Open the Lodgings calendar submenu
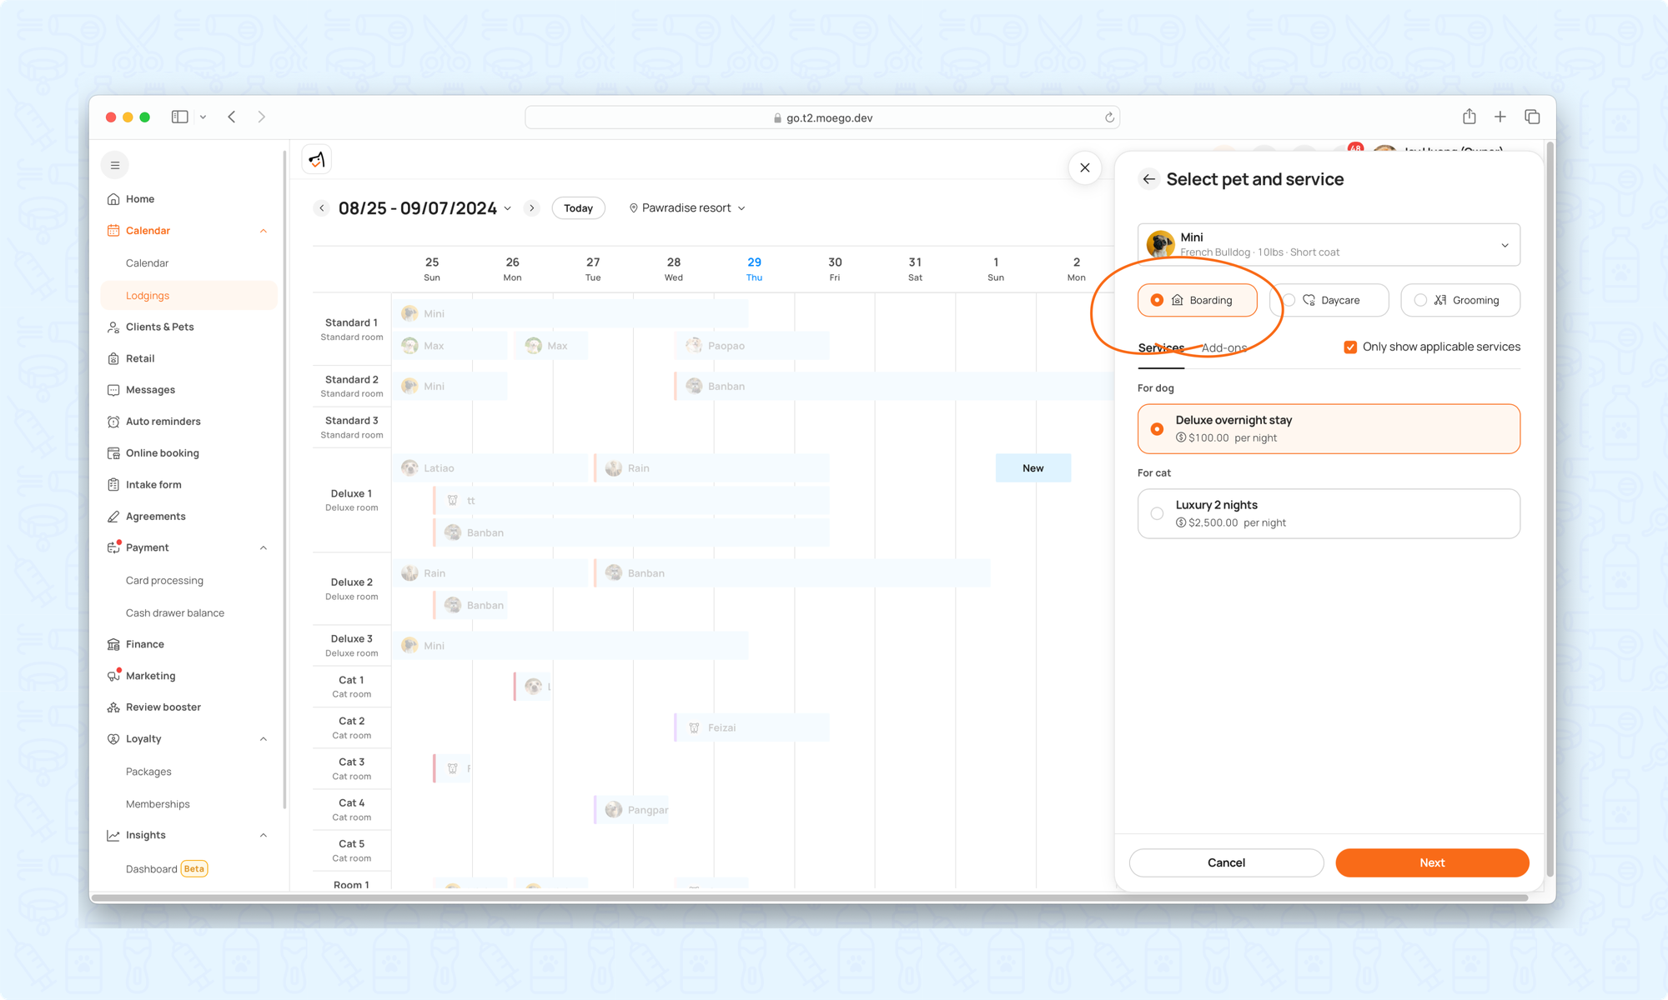Image resolution: width=1668 pixels, height=1000 pixels. tap(148, 296)
